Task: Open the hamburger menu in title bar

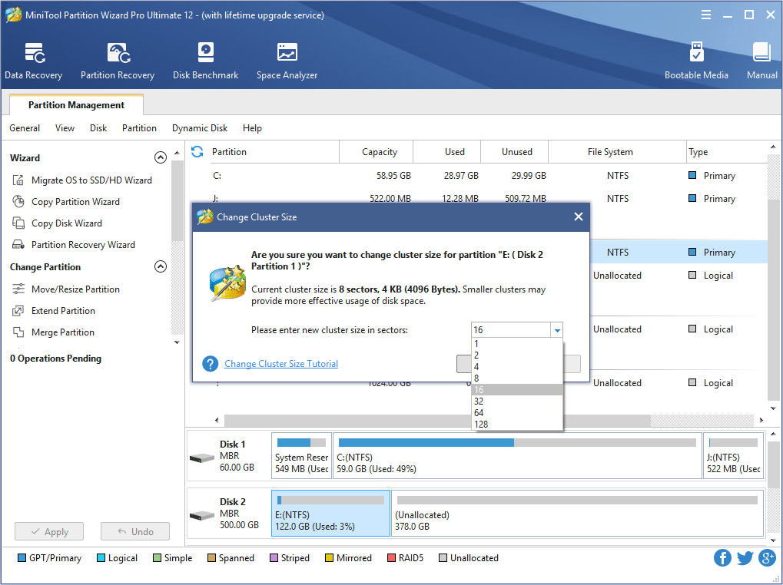Action: (x=706, y=15)
